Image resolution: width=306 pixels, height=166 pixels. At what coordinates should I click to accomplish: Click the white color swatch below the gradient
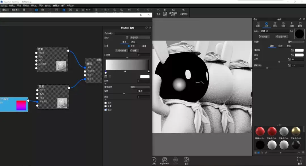[145, 77]
